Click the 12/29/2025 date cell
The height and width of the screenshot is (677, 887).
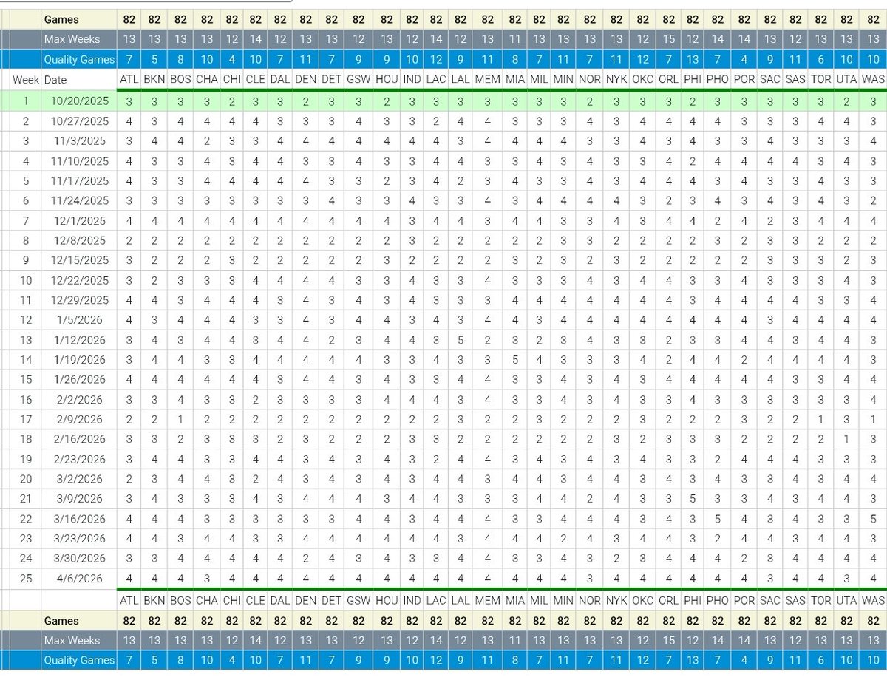coord(79,300)
